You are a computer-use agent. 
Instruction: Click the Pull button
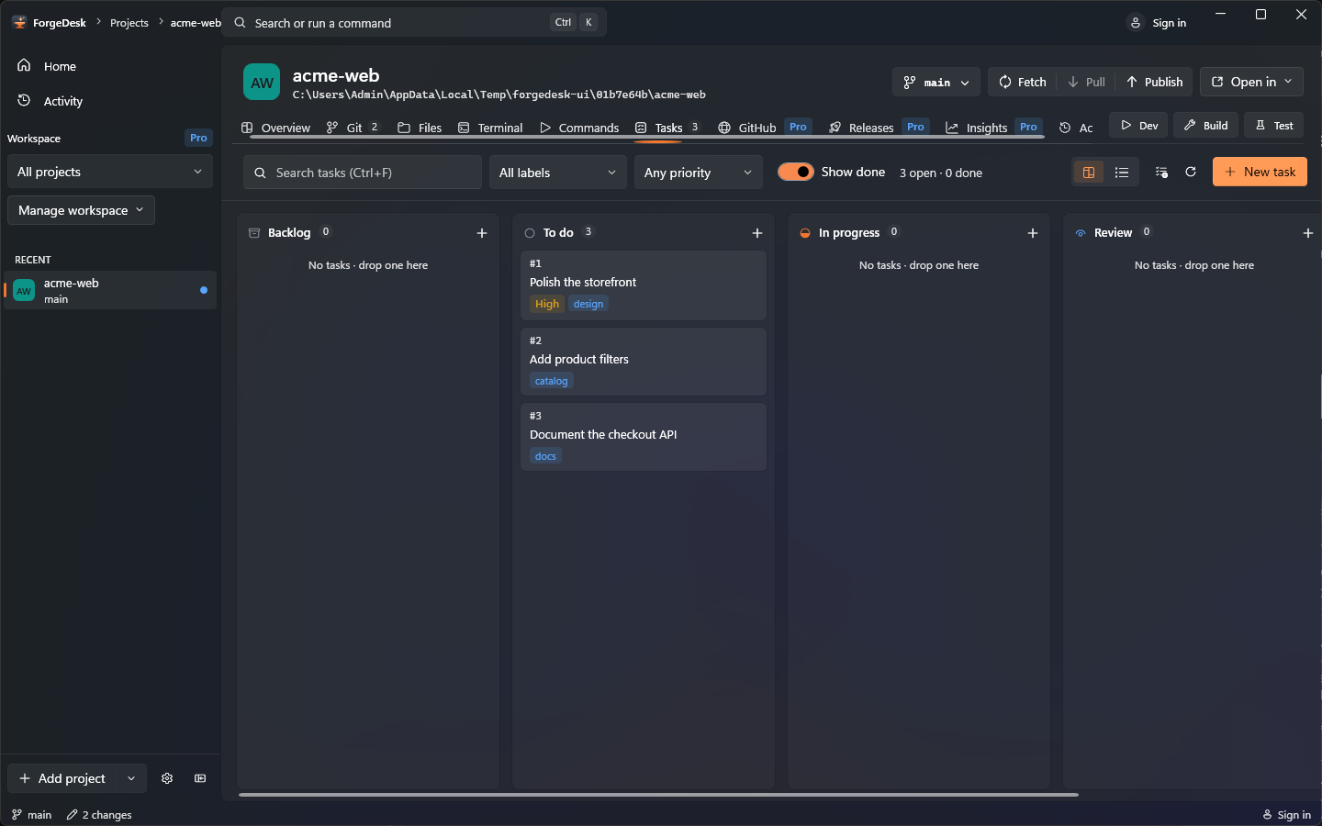[1086, 82]
